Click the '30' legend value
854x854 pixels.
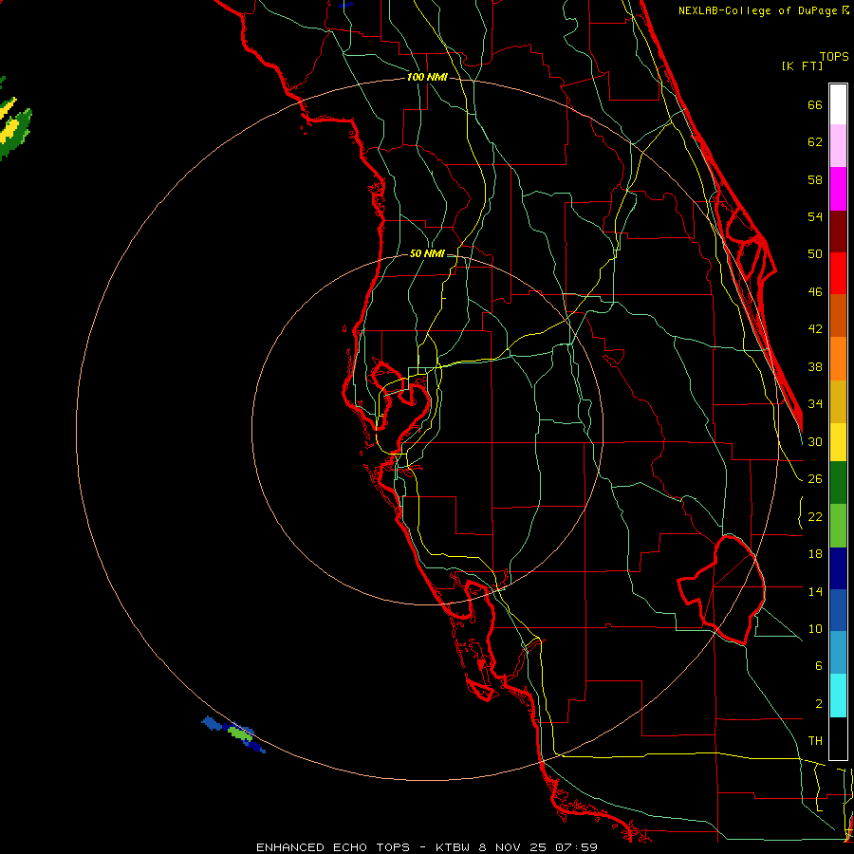point(815,441)
